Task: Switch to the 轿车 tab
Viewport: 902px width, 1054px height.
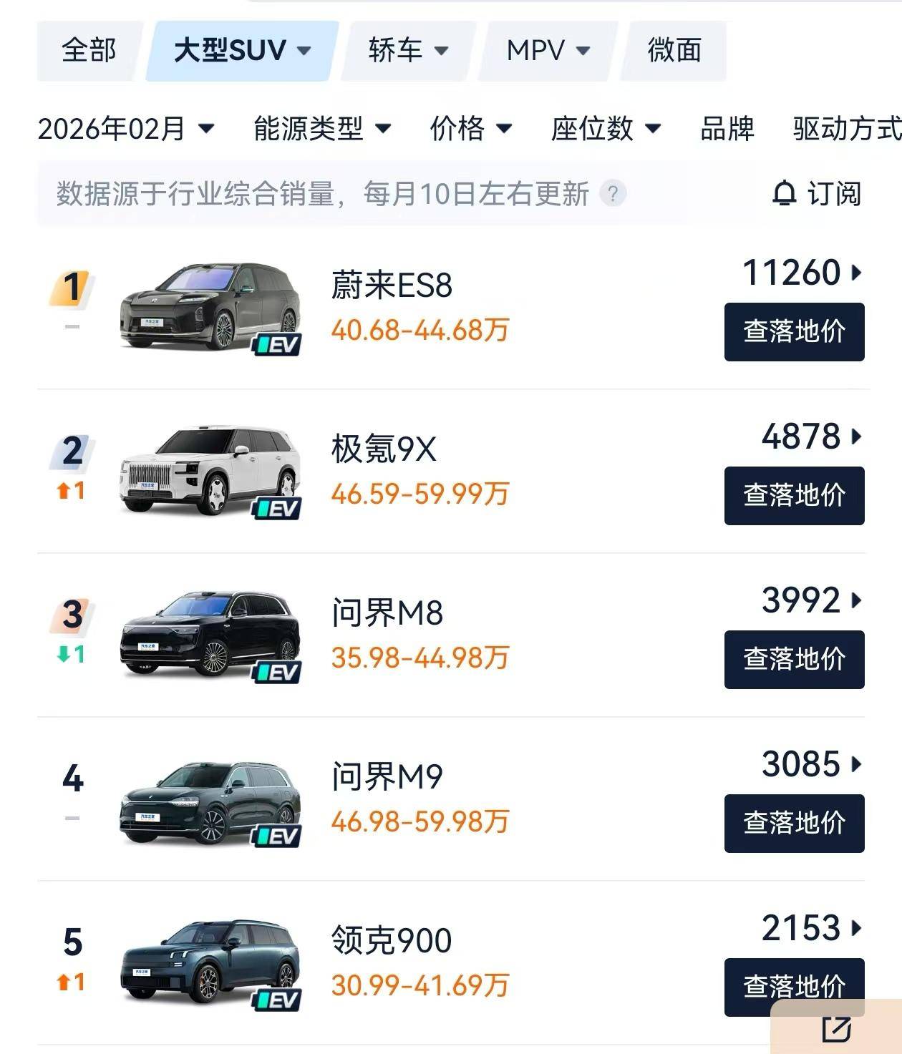Action: 408,51
